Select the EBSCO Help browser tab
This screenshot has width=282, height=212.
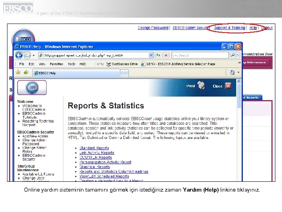point(76,73)
